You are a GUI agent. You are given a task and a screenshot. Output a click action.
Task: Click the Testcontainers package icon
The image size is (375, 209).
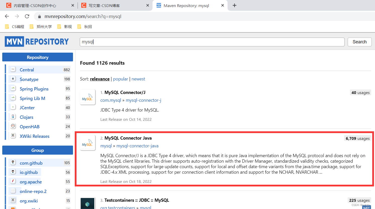[88, 203]
